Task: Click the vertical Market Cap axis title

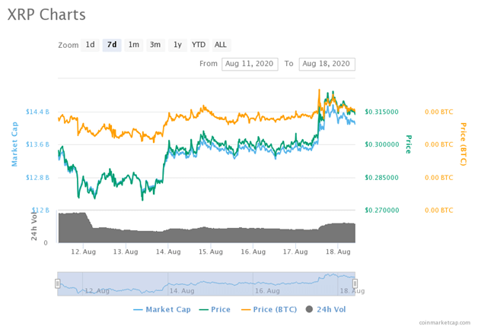Action: point(14,144)
